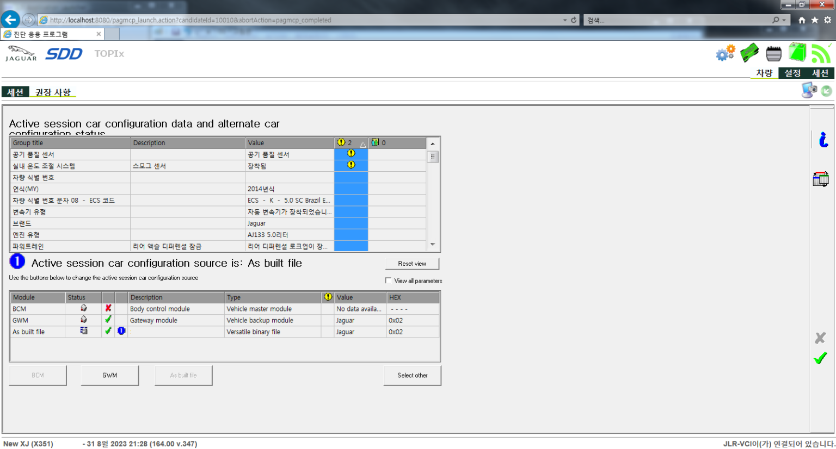Viewport: 836px width, 449px height.
Task: Switch to the 설정 tab
Action: 792,73
